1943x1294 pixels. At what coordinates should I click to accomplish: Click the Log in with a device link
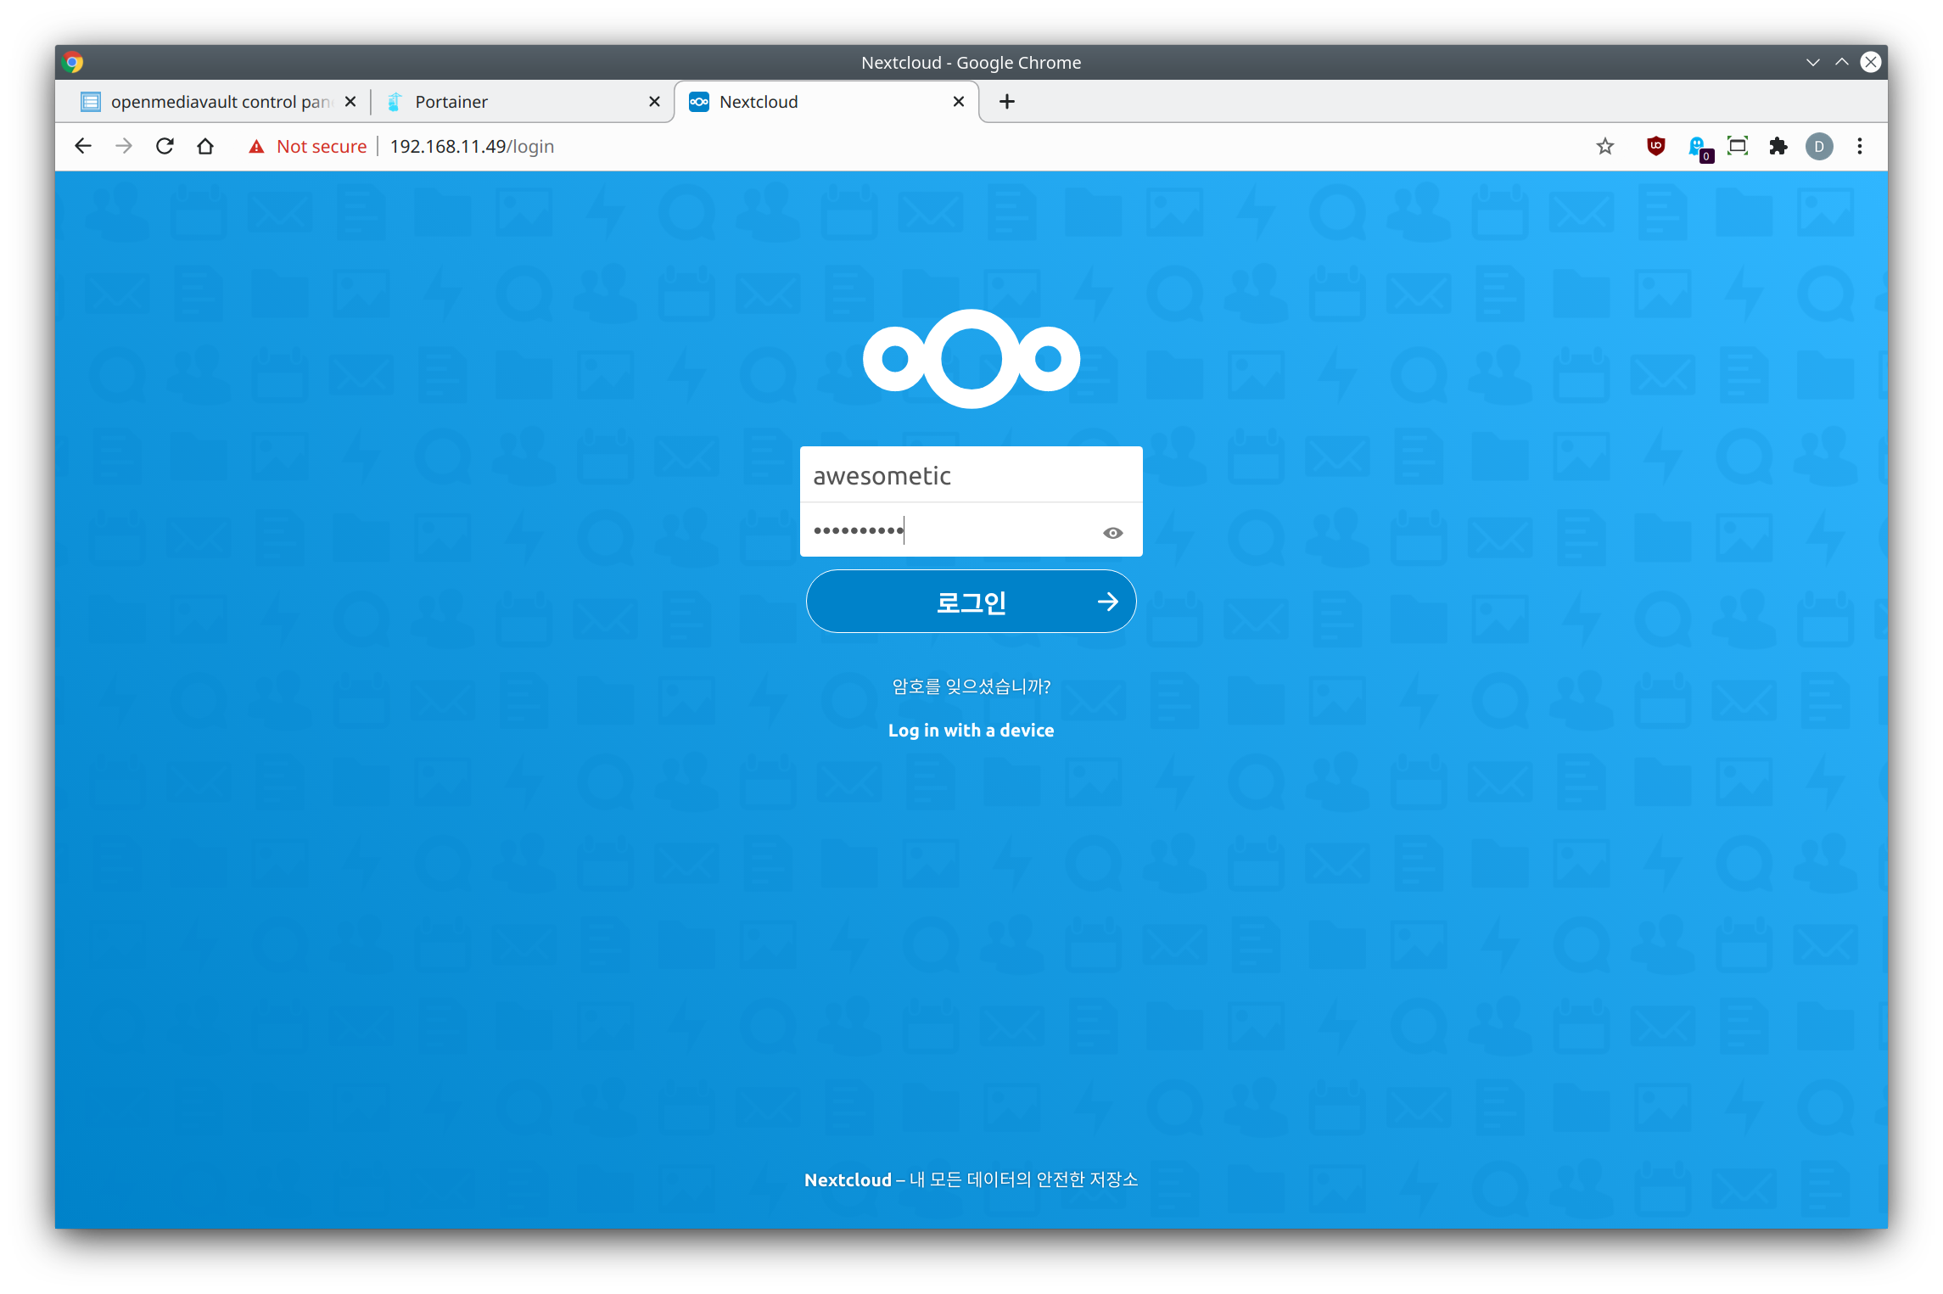[x=971, y=730]
